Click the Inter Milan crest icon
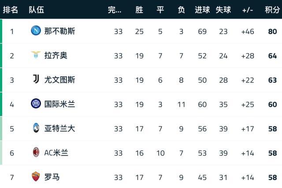282x188 pixels. point(36,104)
